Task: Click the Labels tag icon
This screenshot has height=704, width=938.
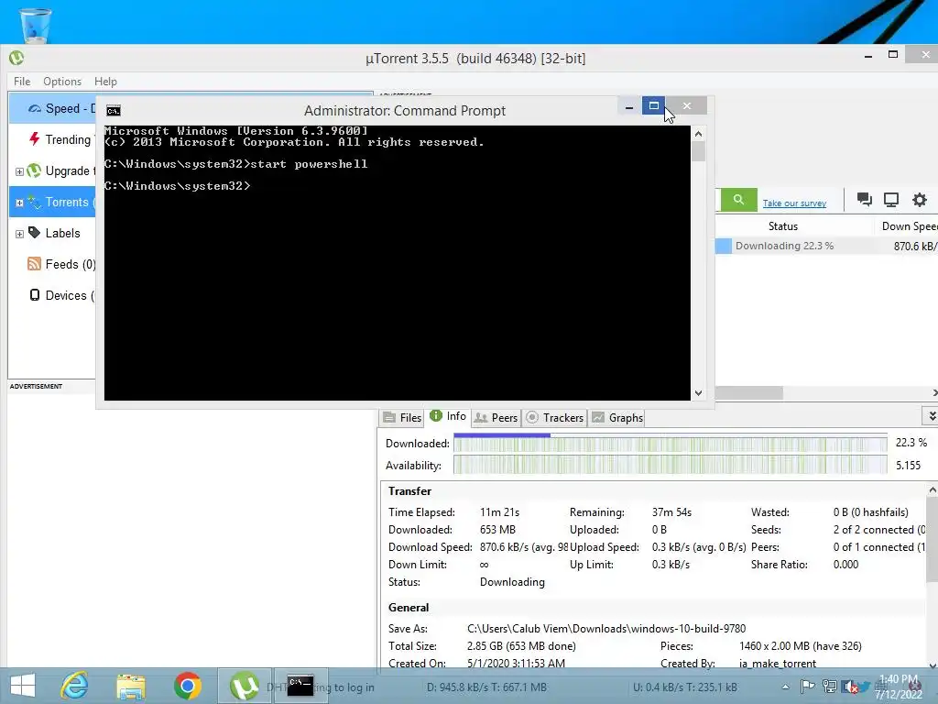Action: (x=34, y=232)
